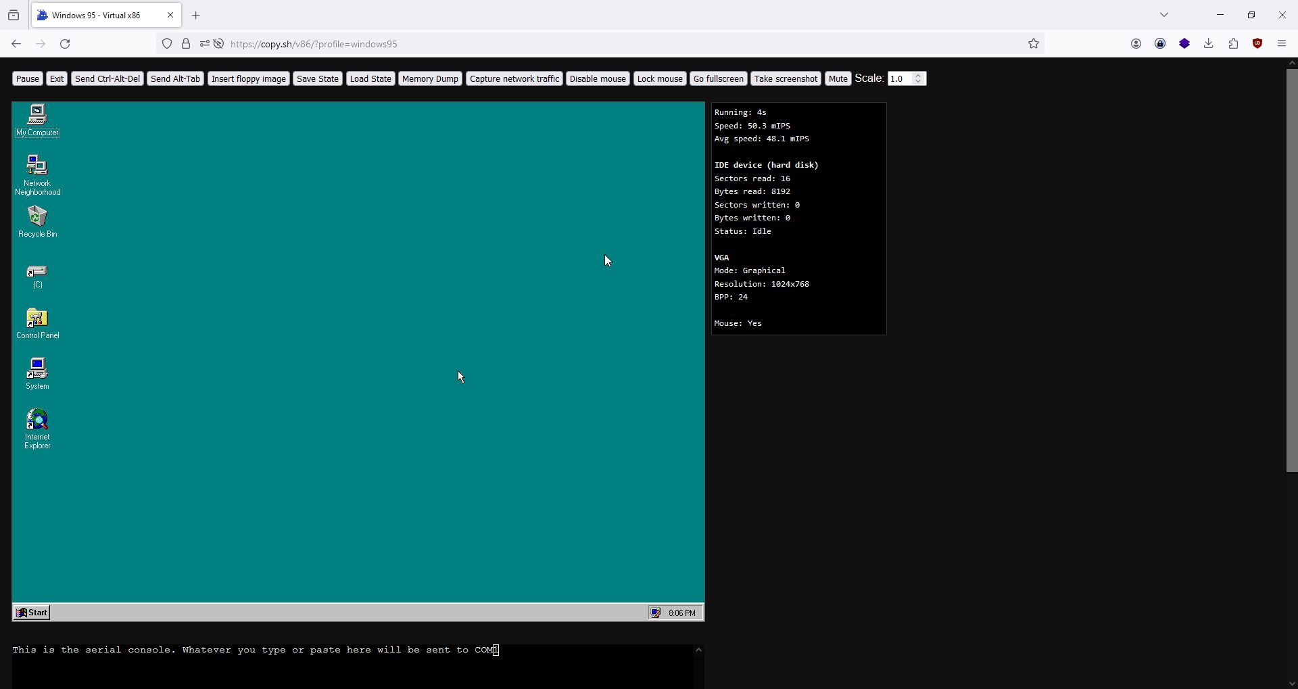Open the Windows 95 Start menu

(x=32, y=613)
